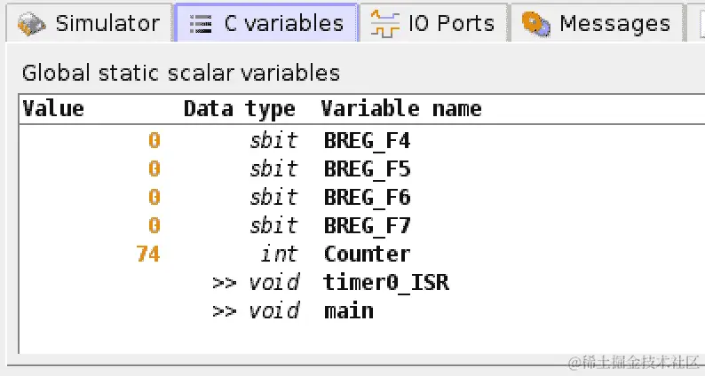The image size is (705, 376).
Task: Sort by the Variable name column header
Action: pos(401,109)
